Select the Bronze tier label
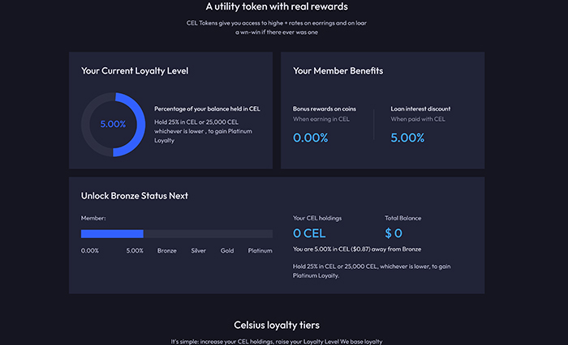Image resolution: width=568 pixels, height=345 pixels. point(166,250)
